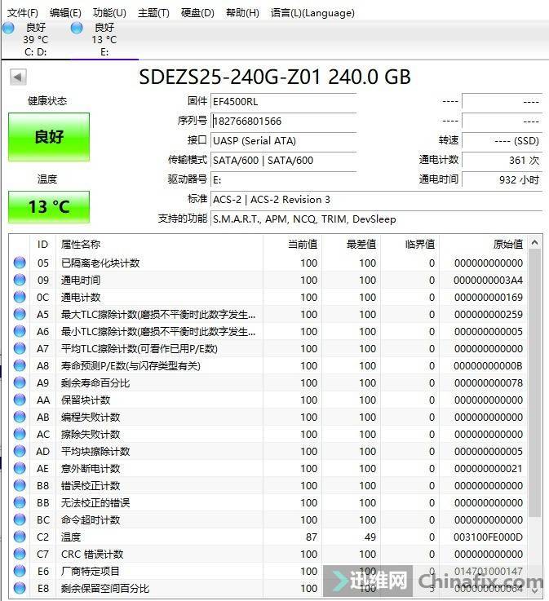Click the status icon for attribute 05

(20, 263)
